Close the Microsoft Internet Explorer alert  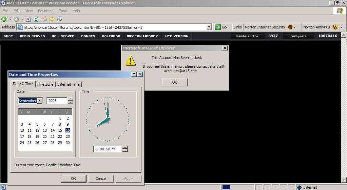[x=225, y=48]
